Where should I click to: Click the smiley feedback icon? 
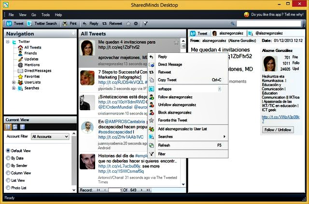pyautogui.click(x=246, y=14)
